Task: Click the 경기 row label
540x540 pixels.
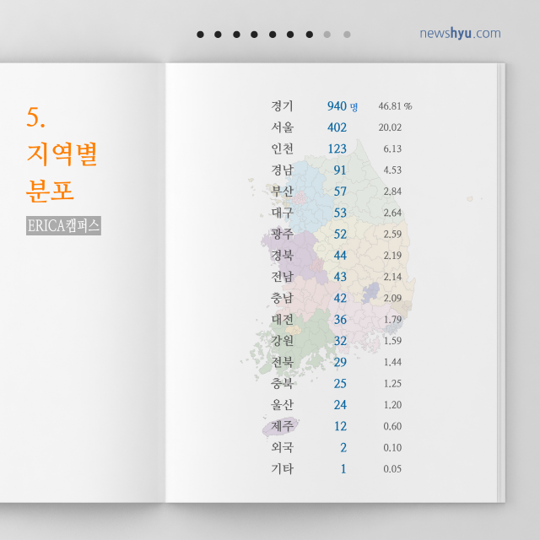Action: 282,106
